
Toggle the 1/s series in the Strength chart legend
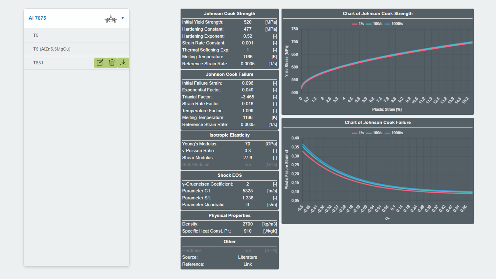click(x=358, y=24)
